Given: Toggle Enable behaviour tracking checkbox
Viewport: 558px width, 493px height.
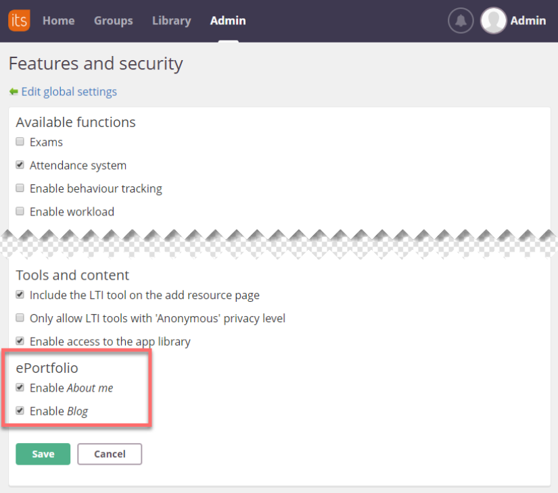Looking at the screenshot, I should point(20,188).
